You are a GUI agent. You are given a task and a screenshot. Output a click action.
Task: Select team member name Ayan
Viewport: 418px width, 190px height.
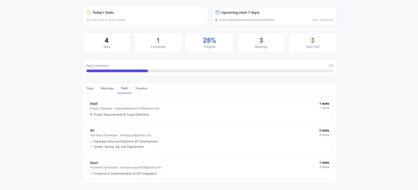point(94,163)
